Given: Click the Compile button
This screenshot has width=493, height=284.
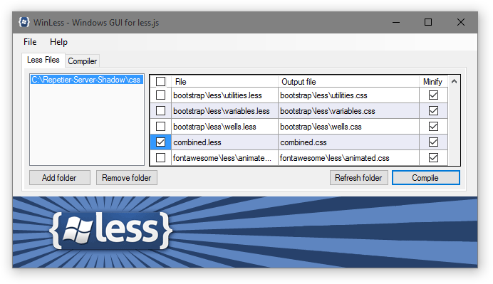Looking at the screenshot, I should click(425, 178).
